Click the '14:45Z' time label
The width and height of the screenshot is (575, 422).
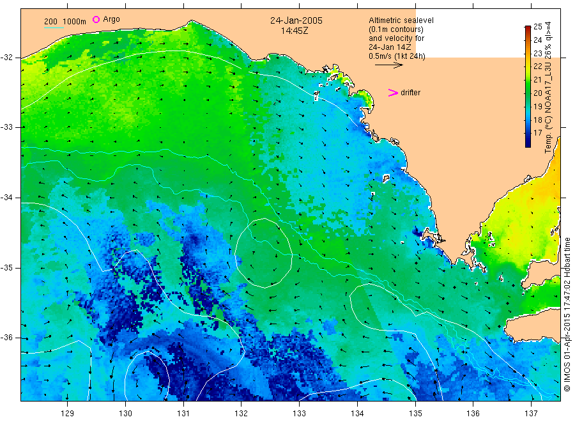pos(295,31)
